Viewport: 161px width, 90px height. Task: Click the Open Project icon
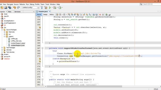tap(6, 7)
